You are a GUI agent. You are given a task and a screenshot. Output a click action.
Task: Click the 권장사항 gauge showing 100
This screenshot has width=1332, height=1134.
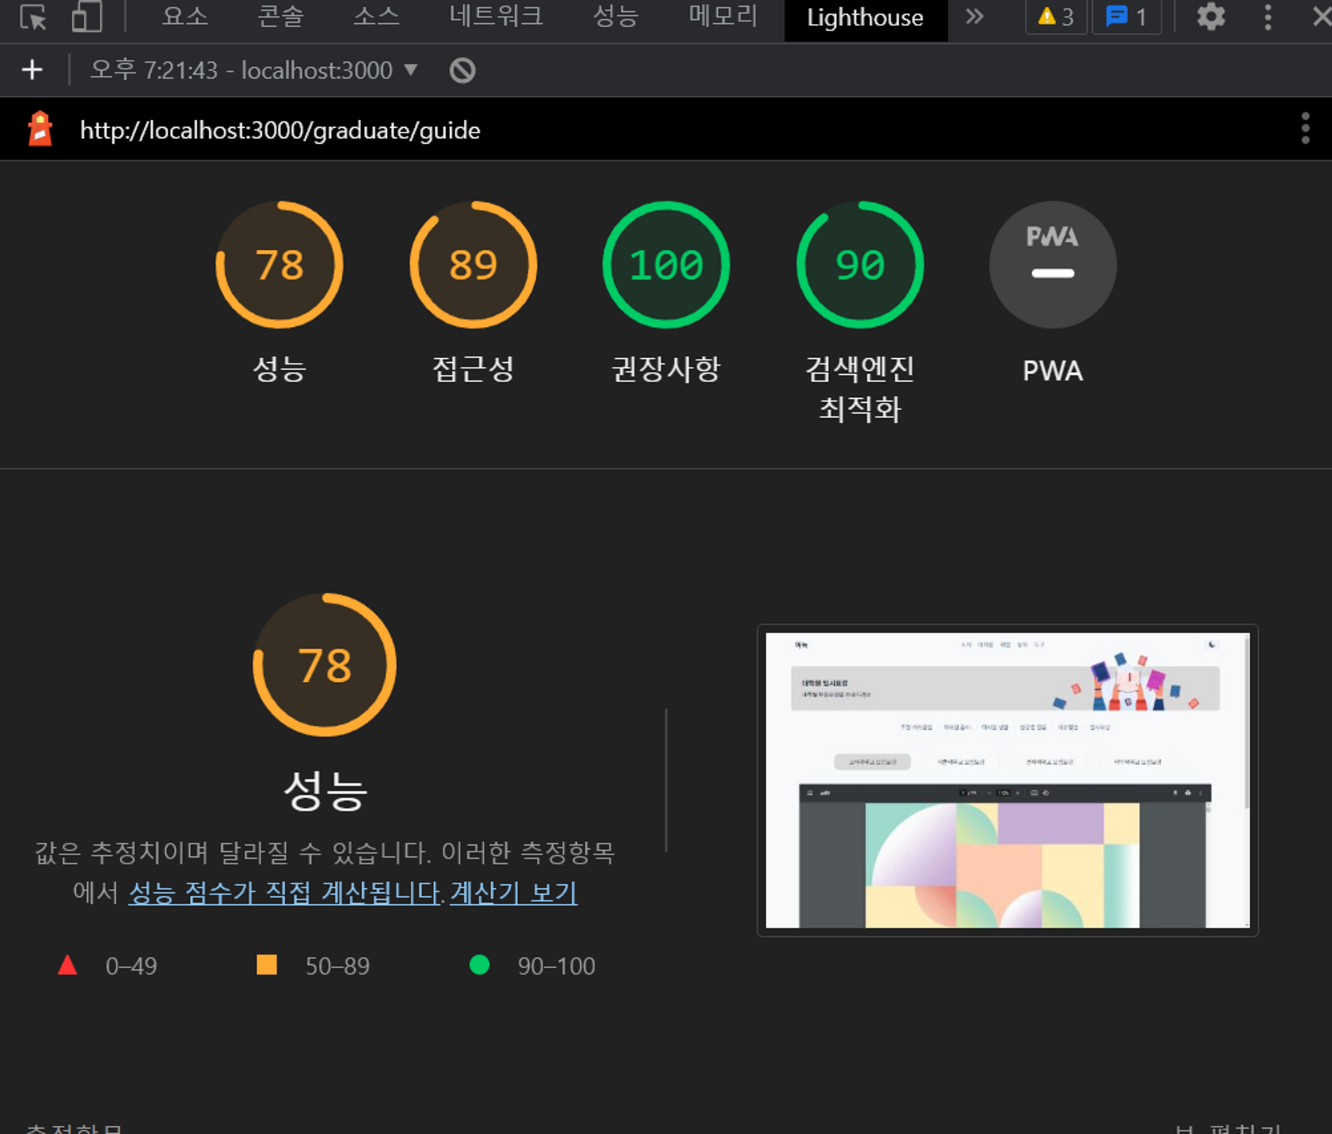click(666, 265)
